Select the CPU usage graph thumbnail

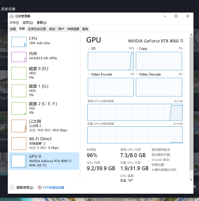click(19, 42)
